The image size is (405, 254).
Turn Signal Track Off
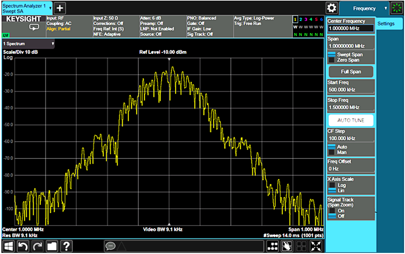click(337, 216)
